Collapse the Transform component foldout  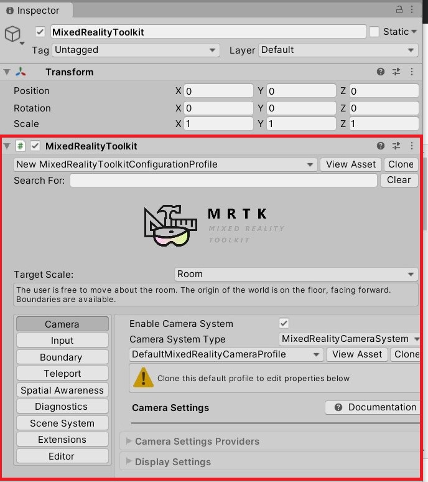tap(7, 72)
